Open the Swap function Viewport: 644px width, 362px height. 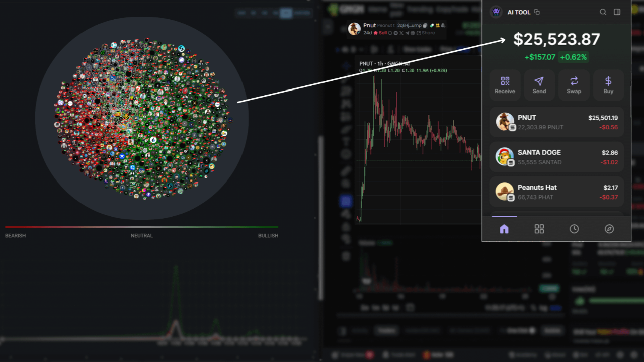tap(574, 85)
